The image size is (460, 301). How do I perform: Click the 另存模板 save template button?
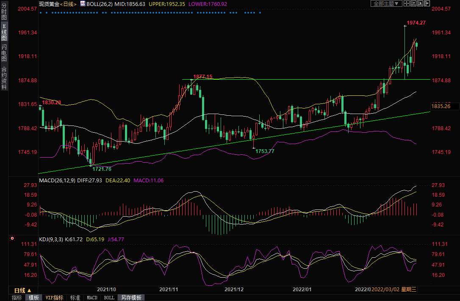pos(131,298)
